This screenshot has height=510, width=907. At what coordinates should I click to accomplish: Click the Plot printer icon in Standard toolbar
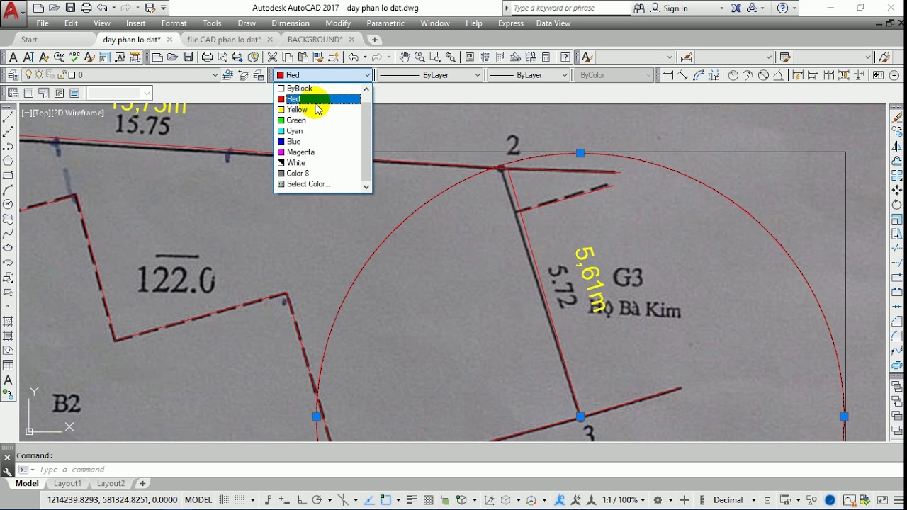click(x=207, y=57)
